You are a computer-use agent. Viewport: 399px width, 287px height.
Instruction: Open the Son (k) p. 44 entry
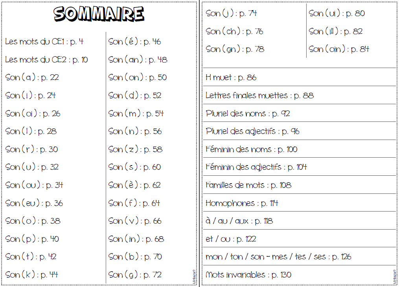31,274
